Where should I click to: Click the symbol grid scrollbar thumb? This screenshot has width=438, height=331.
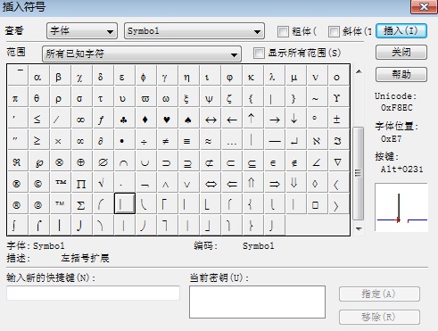(x=358, y=173)
